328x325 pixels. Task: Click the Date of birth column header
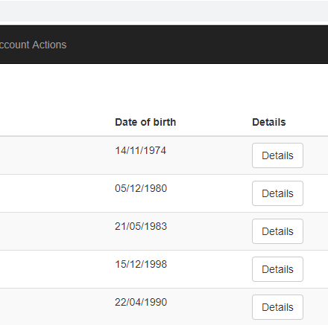coord(145,122)
